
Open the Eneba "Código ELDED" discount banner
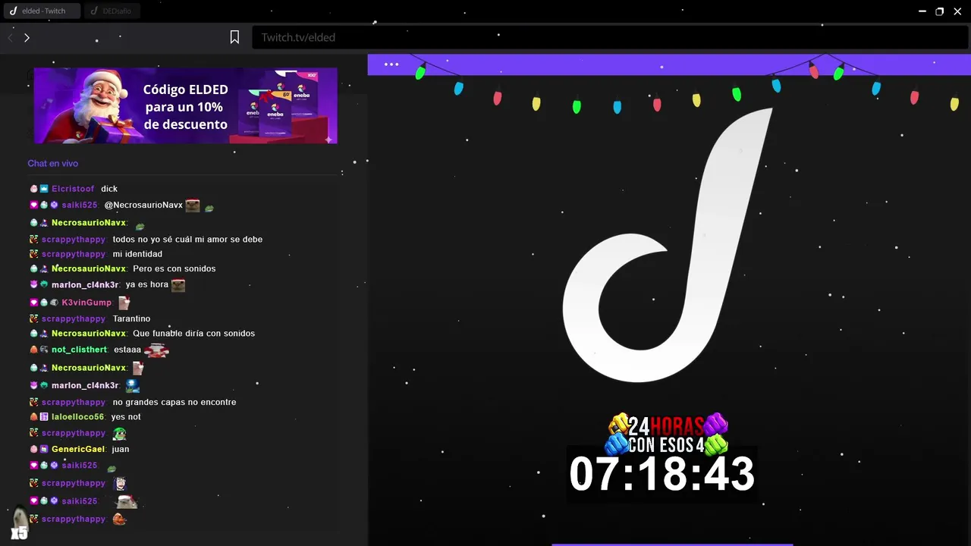coord(185,105)
